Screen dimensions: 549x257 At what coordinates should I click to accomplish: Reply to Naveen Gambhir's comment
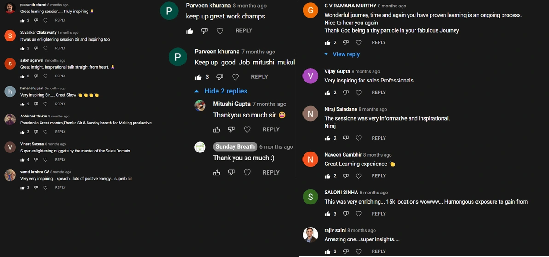[379, 176]
